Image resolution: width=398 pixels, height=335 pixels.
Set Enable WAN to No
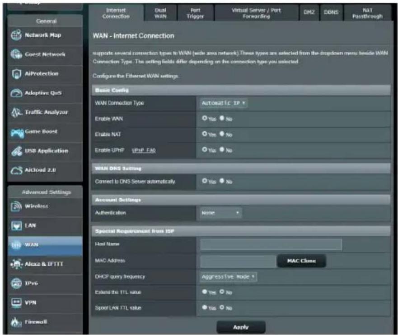(x=222, y=118)
